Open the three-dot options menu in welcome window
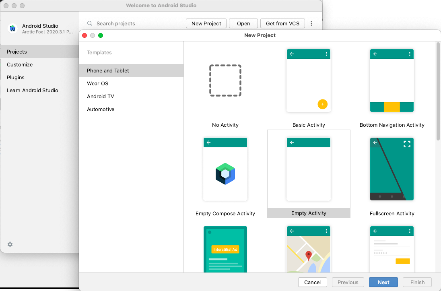This screenshot has width=441, height=291. [x=311, y=23]
